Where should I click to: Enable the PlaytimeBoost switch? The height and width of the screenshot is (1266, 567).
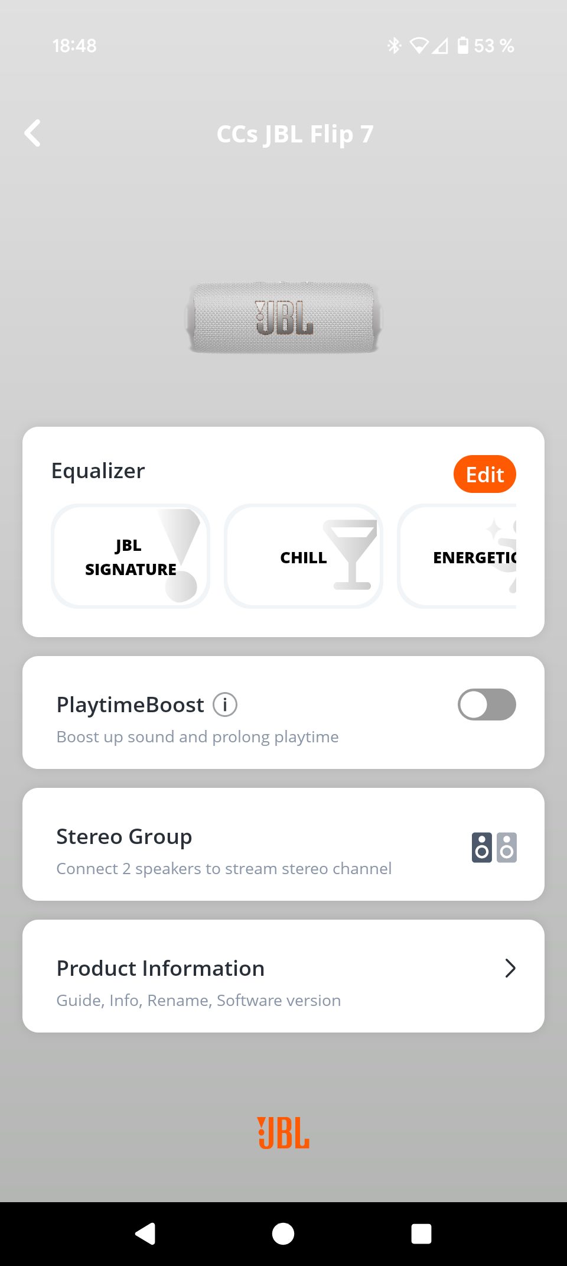click(x=487, y=705)
